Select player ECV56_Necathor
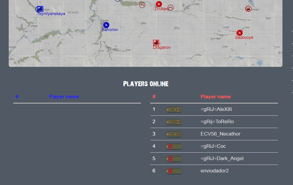Image resolution: width=293 pixels, height=185 pixels. coord(221,134)
